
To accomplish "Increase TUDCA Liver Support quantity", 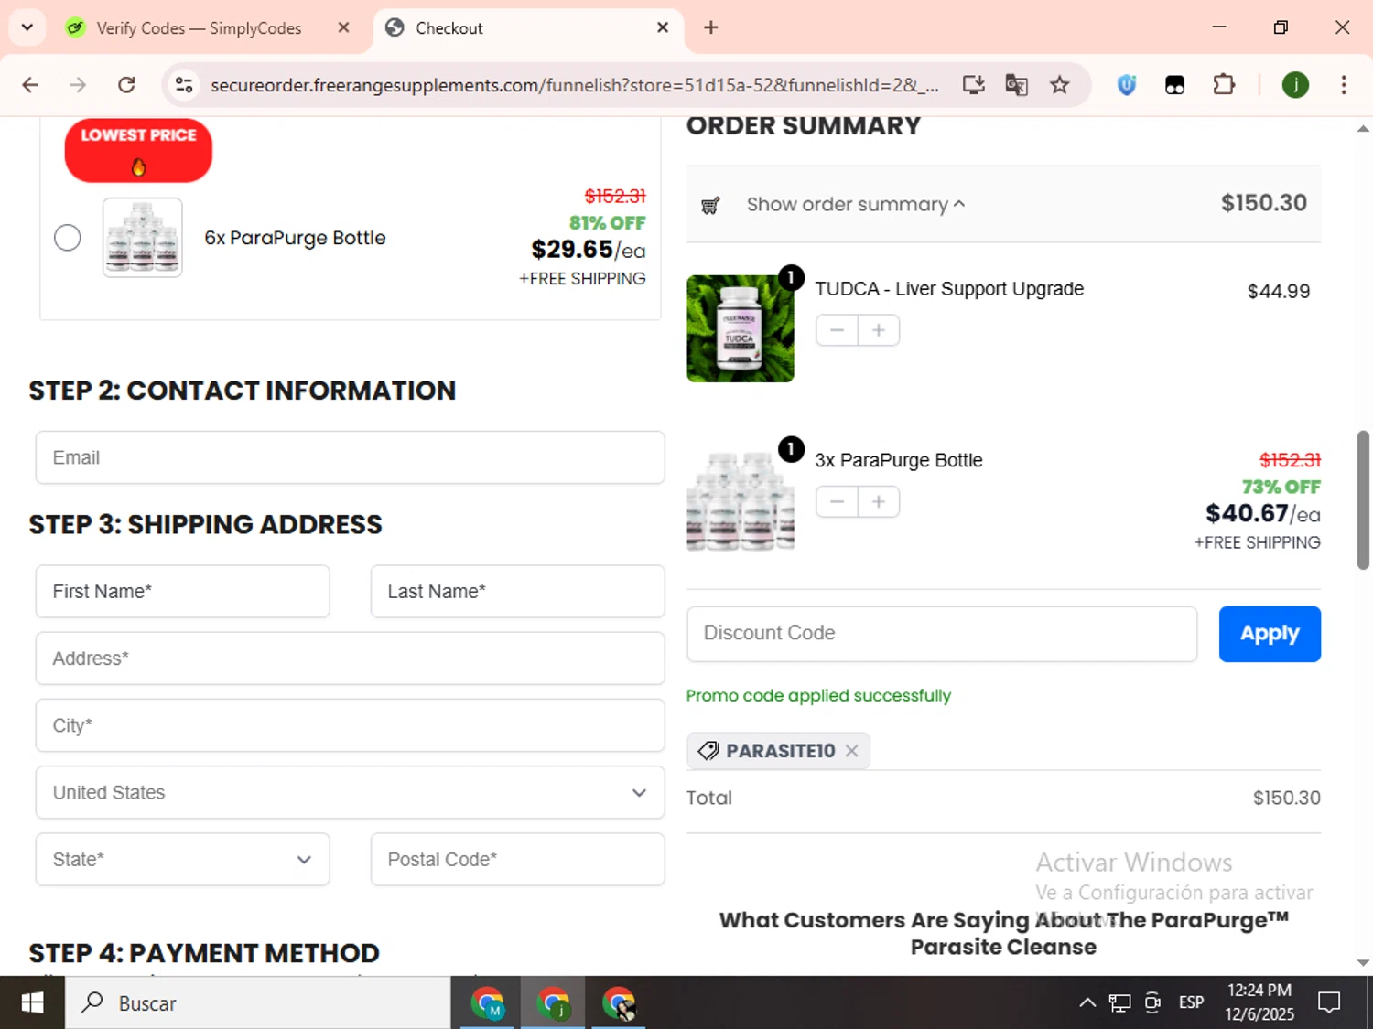I will (x=879, y=330).
